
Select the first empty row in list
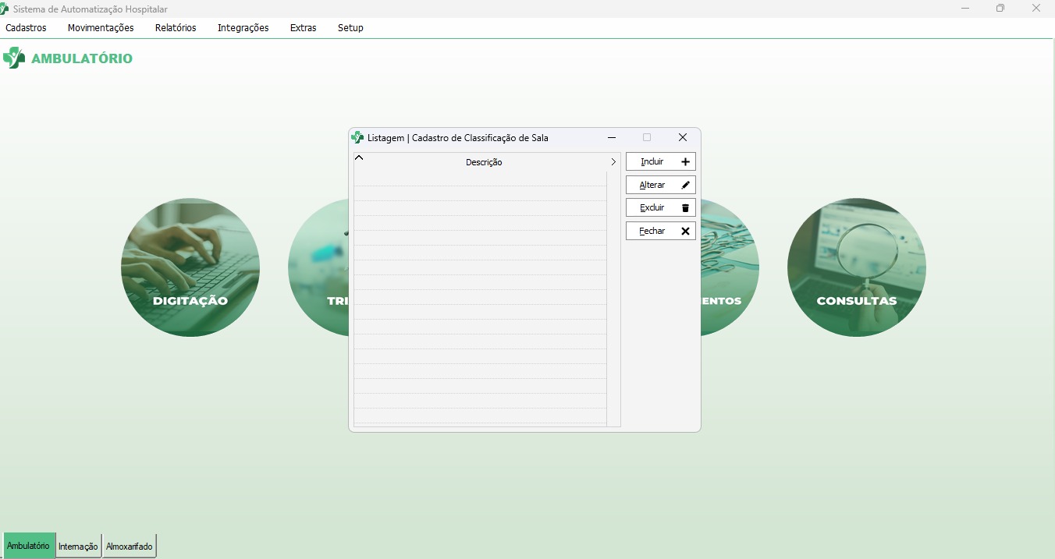(x=480, y=179)
